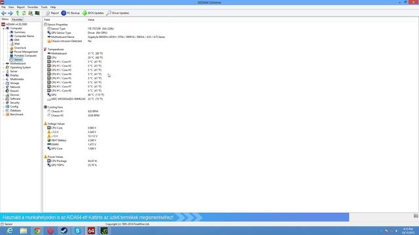Open the Portable Computer page
Viewport: 419px width, 235px height.
(x=24, y=55)
